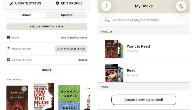Switch to the About tab
195x110 pixels.
coord(27,15)
